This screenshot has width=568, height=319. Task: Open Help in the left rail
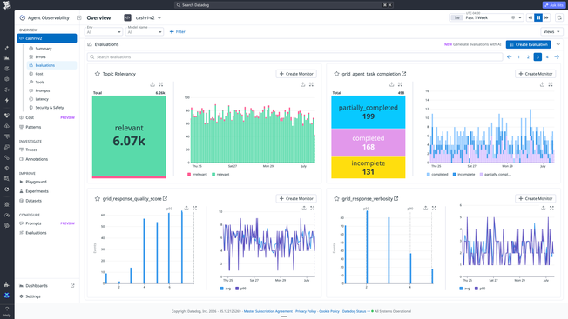pos(7,311)
